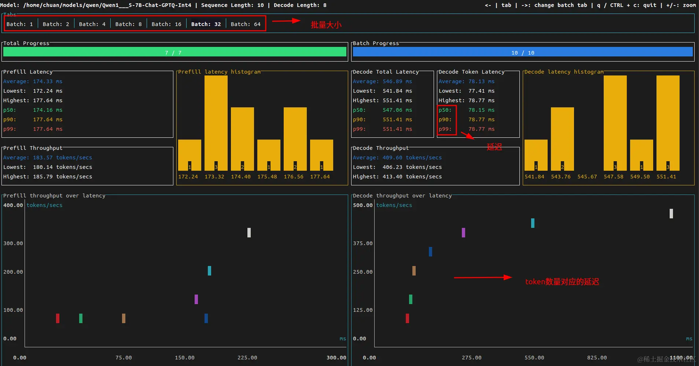
Task: Click the Sequence Length: 10 header text
Action: pos(232,5)
